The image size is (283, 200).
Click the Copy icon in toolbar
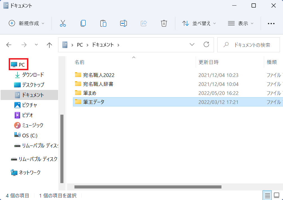[x=83, y=23]
